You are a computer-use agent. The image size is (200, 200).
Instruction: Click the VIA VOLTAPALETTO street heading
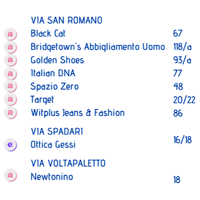pyautogui.click(x=68, y=163)
